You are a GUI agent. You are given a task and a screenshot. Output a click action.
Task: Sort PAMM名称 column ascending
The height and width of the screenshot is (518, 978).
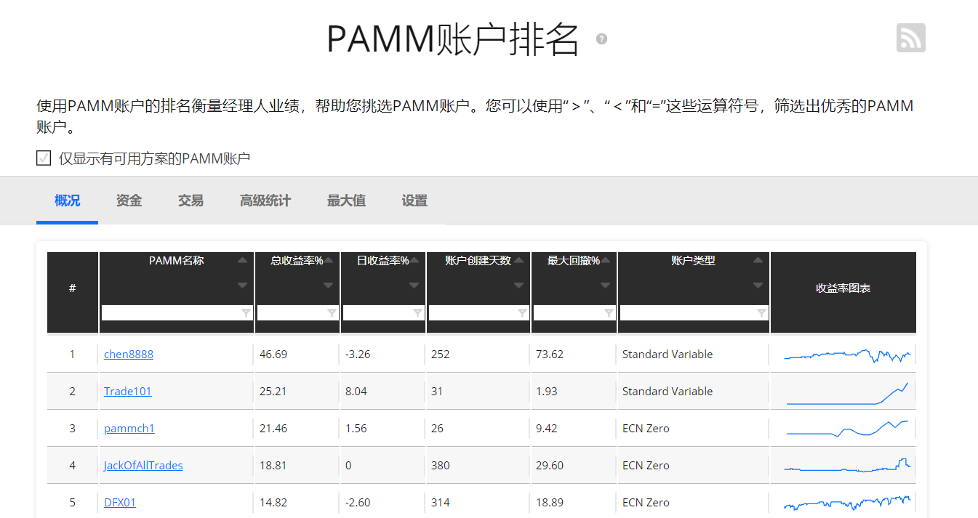[x=242, y=260]
